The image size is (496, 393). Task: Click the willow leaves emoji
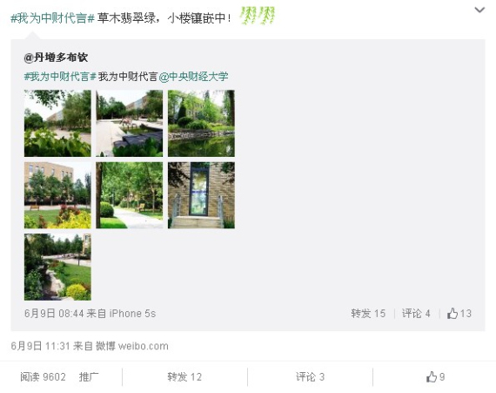pyautogui.click(x=258, y=16)
